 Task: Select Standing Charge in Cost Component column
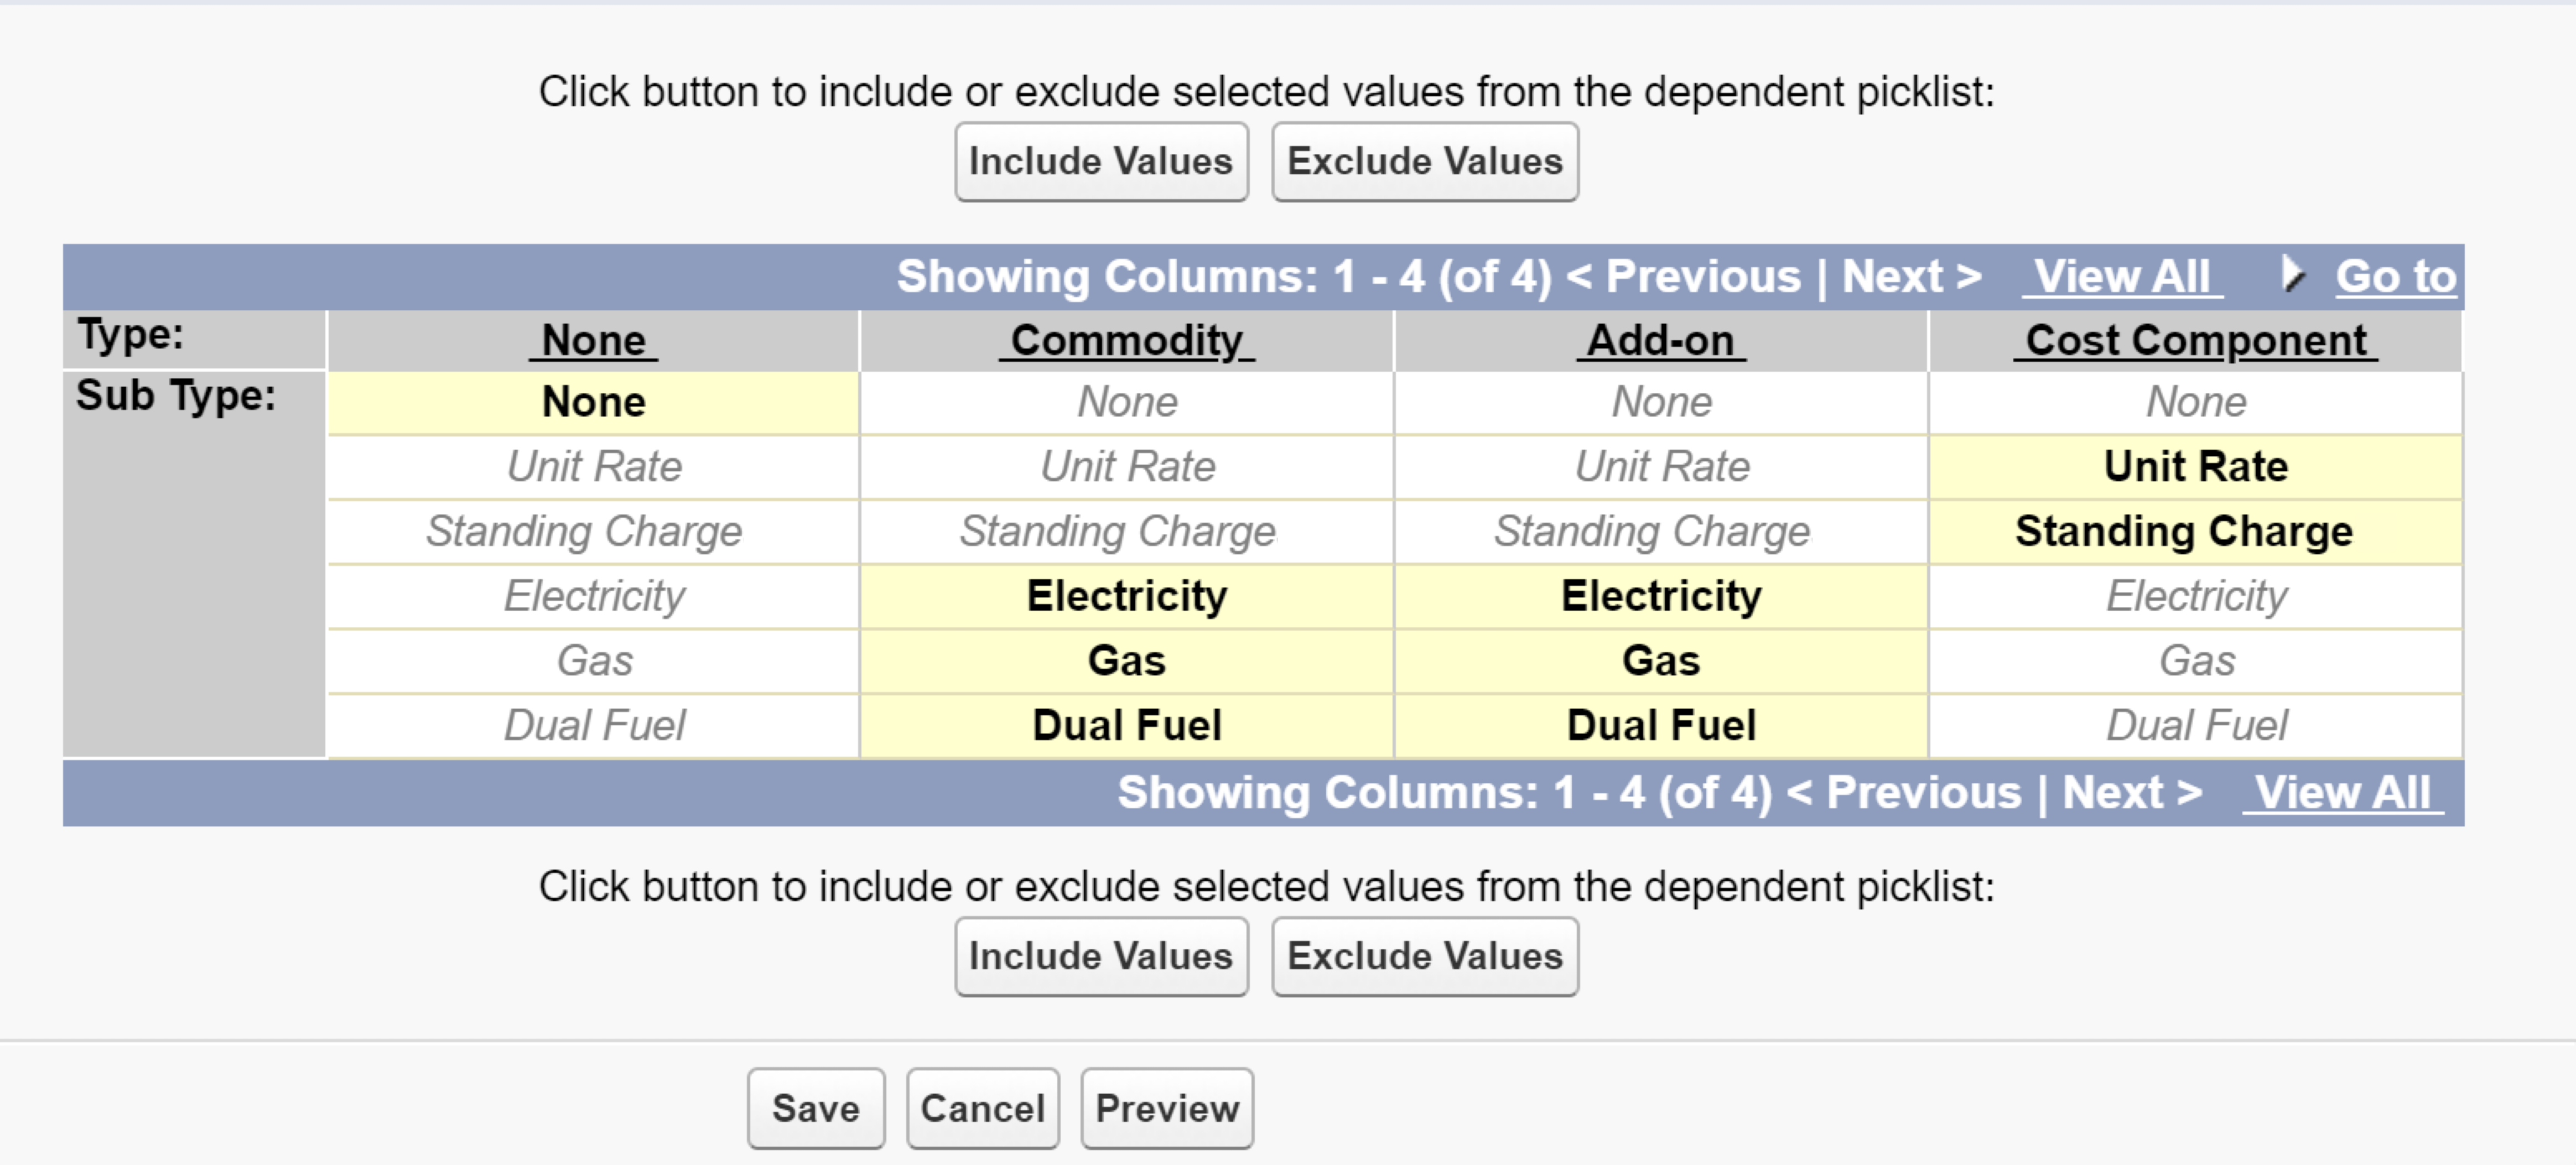click(x=2196, y=532)
